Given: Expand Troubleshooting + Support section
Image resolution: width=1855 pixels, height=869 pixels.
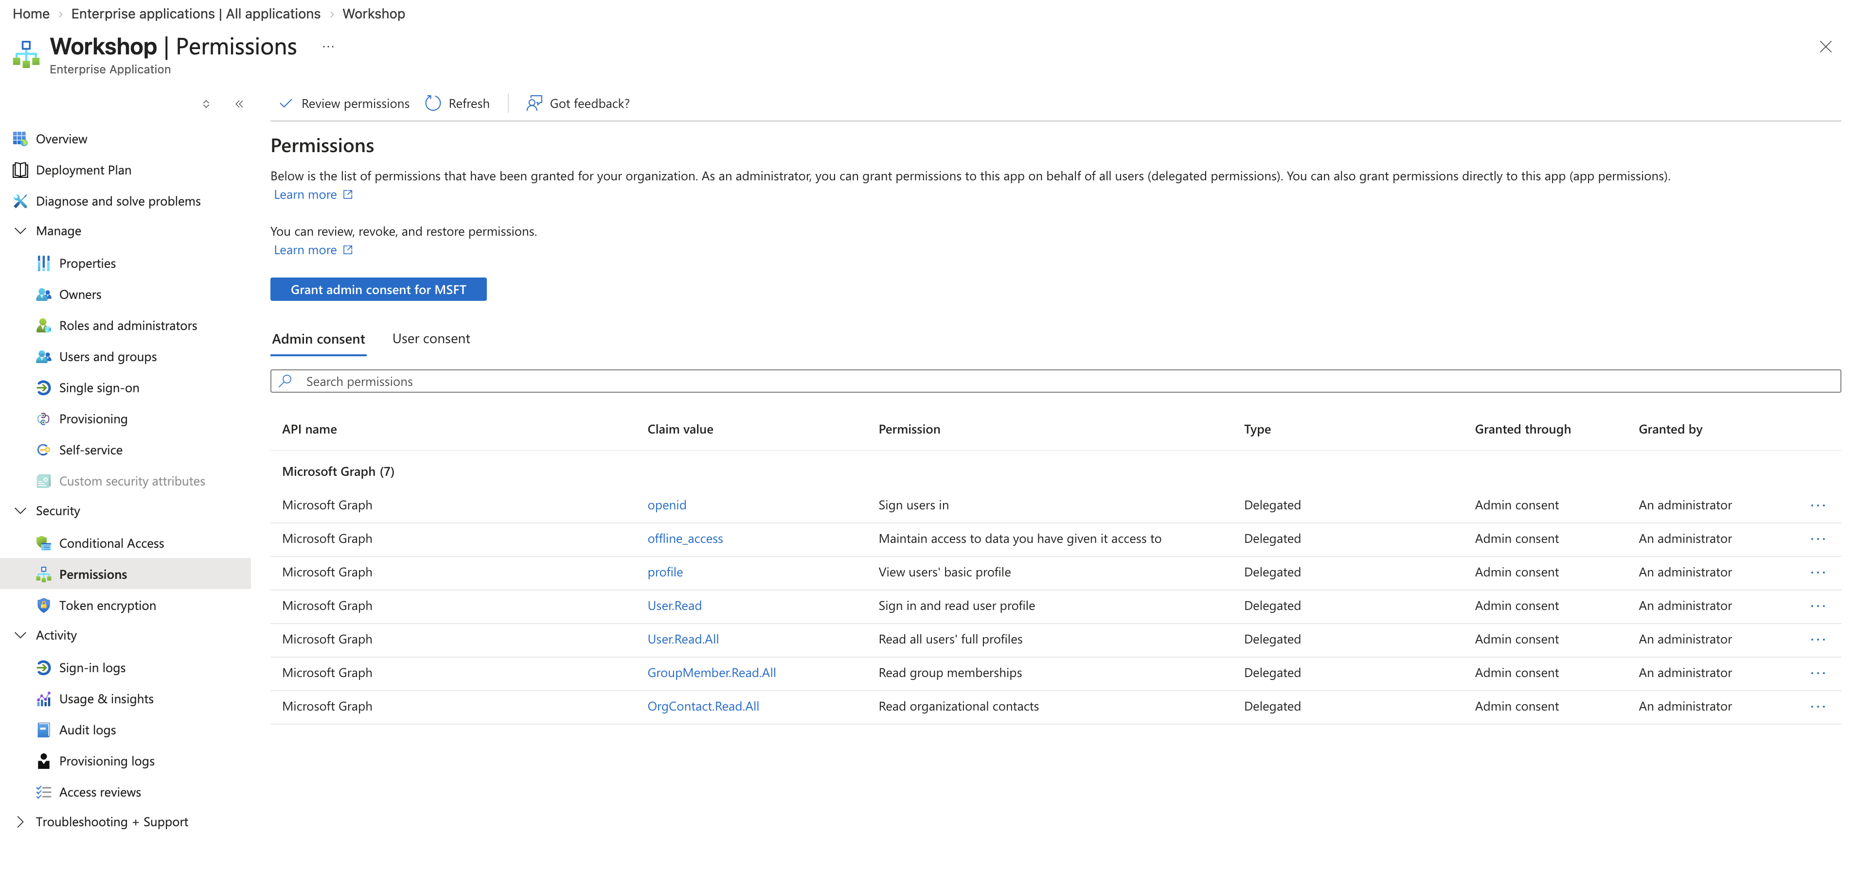Looking at the screenshot, I should click(x=20, y=821).
